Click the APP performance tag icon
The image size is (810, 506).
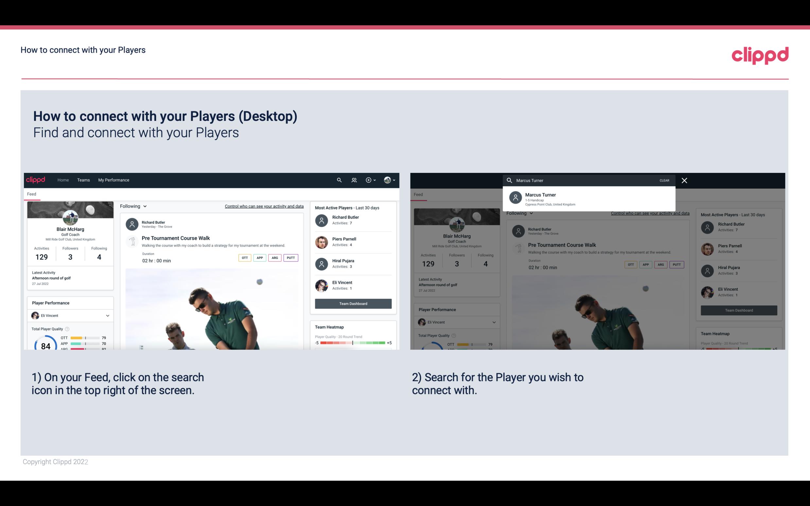click(x=259, y=258)
